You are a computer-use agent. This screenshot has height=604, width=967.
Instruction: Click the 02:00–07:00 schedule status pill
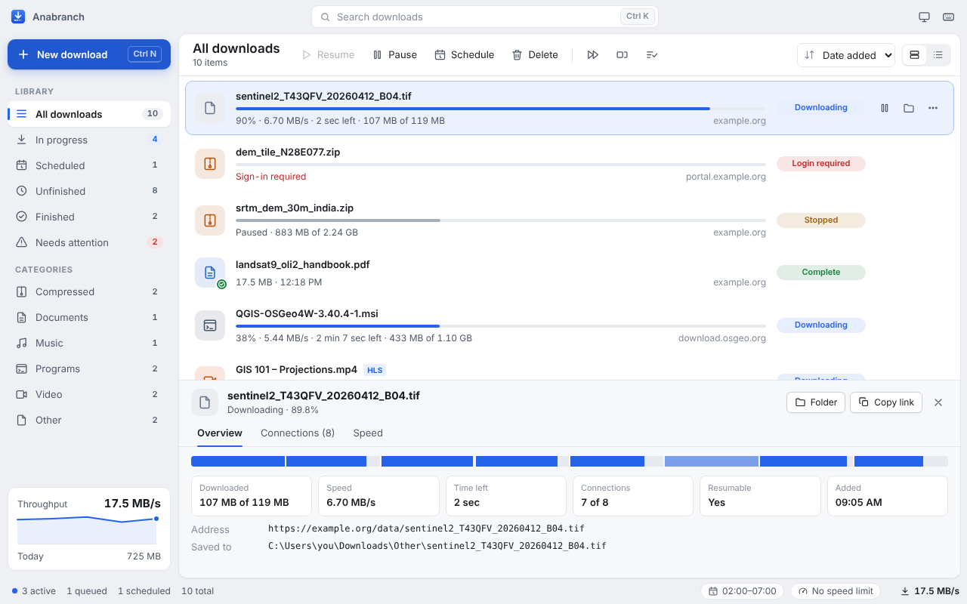[743, 591]
